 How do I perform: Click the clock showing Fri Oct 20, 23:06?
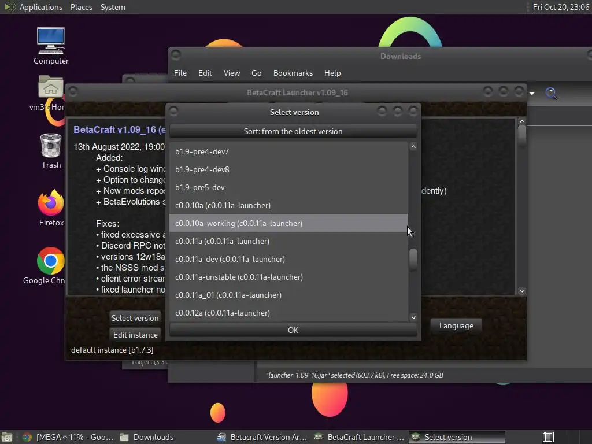561,7
